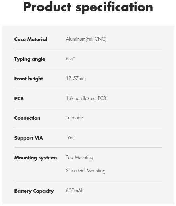Select the Connection label
The image size is (176, 206).
pos(27,118)
